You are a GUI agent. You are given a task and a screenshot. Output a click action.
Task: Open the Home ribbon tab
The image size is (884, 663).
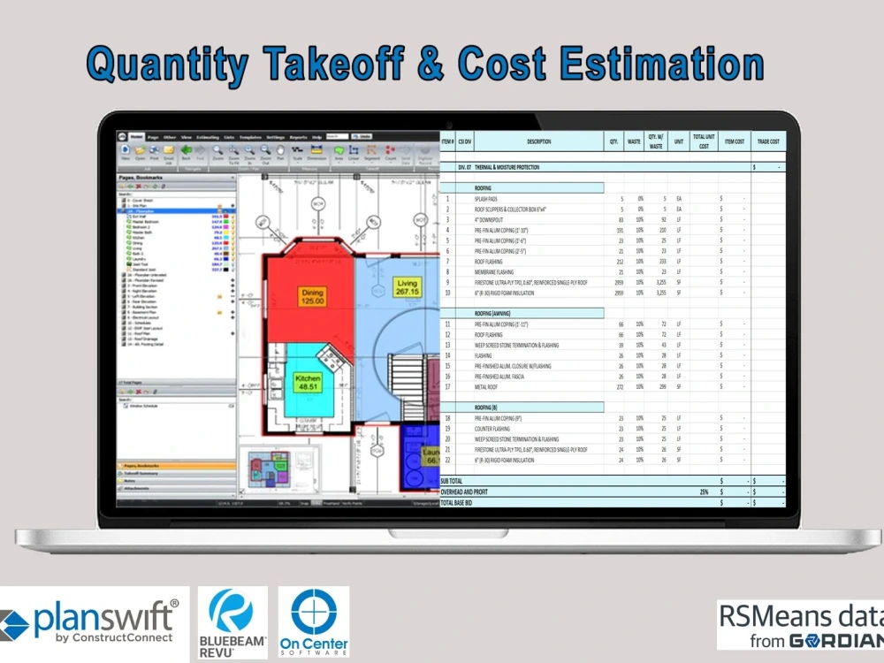136,137
